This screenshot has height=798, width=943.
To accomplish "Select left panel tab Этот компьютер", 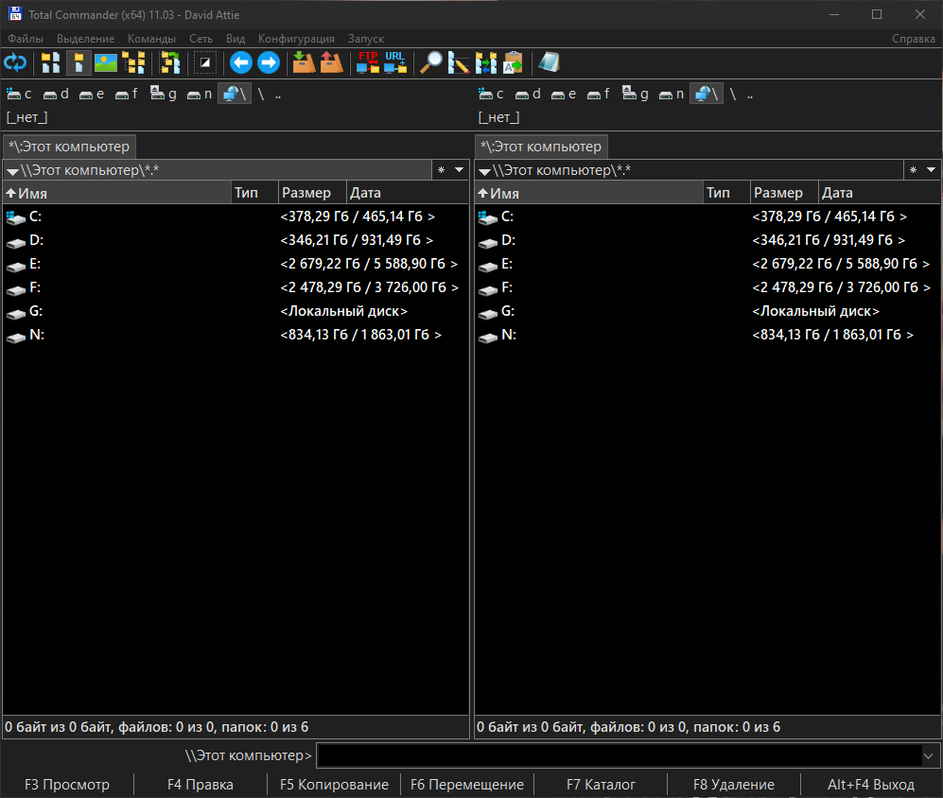I will (69, 147).
